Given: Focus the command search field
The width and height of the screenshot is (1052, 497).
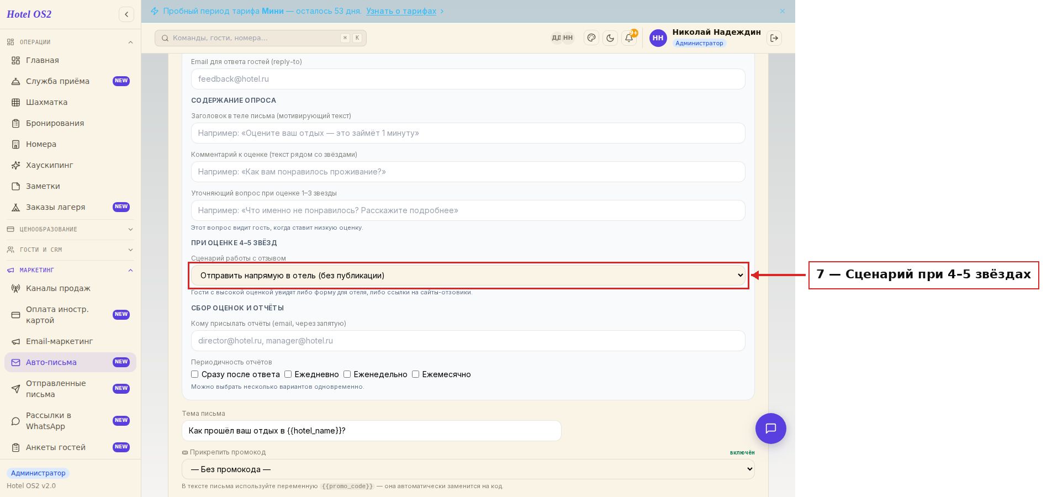Looking at the screenshot, I should click(261, 38).
